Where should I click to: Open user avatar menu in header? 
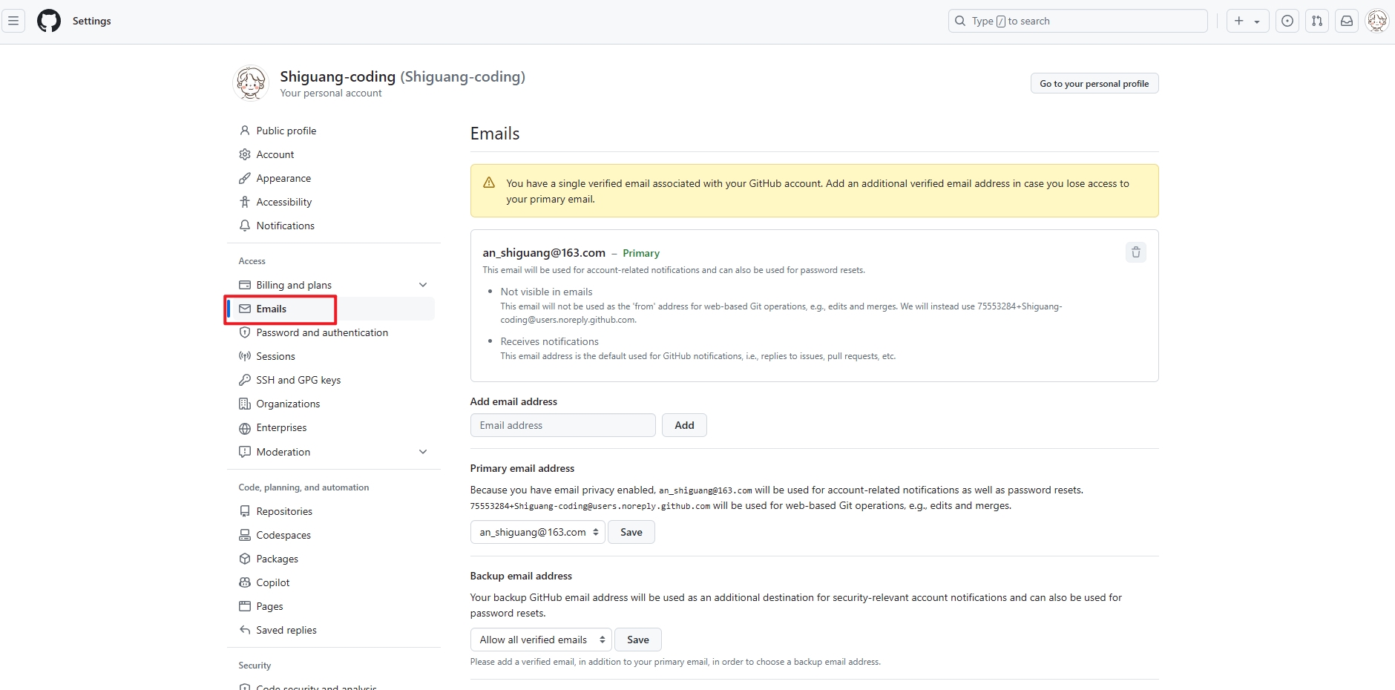tap(1377, 21)
